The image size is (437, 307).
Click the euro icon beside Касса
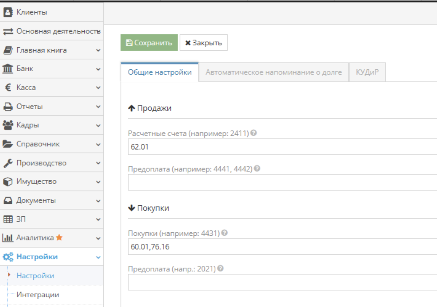(x=8, y=88)
